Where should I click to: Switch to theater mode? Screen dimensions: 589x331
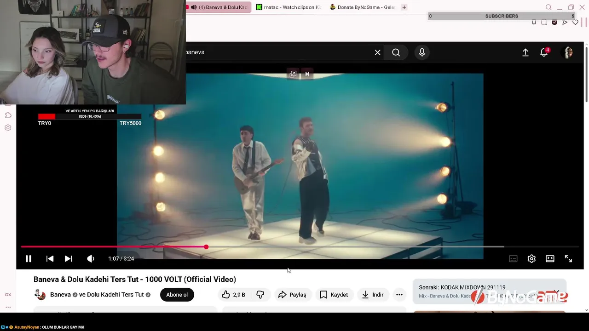coord(550,259)
